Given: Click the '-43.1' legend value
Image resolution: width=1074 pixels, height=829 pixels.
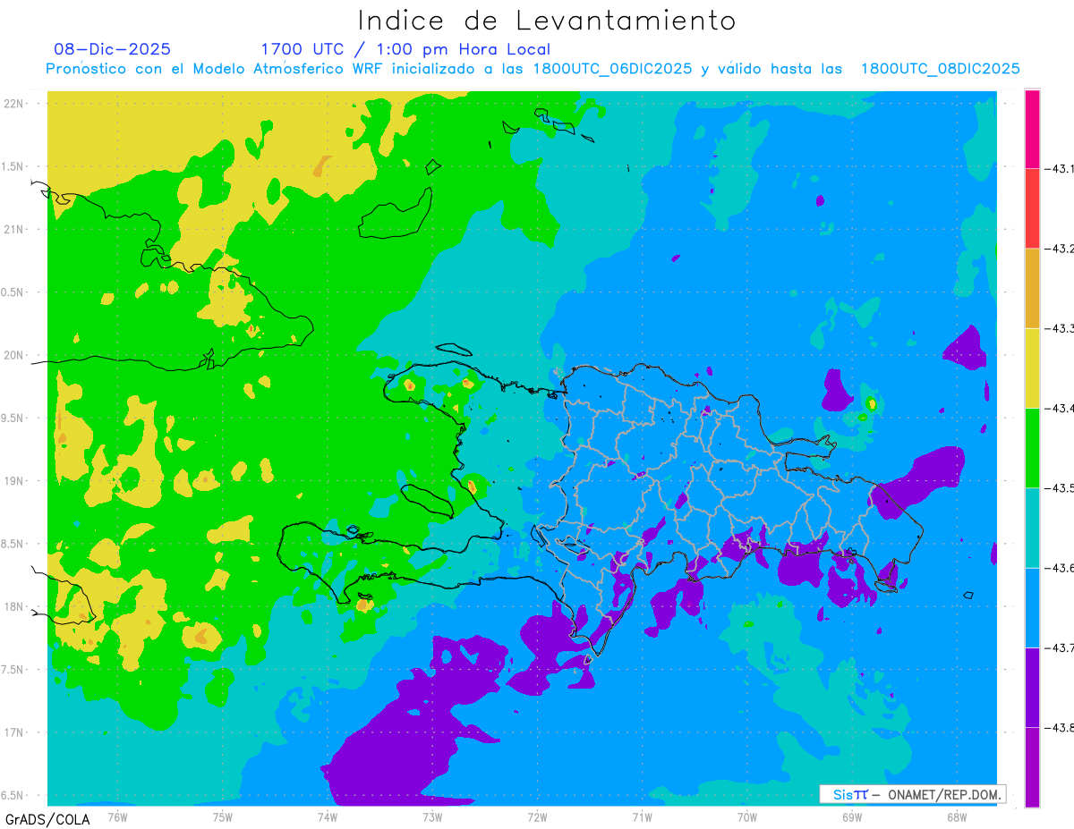Looking at the screenshot, I should click(1059, 169).
